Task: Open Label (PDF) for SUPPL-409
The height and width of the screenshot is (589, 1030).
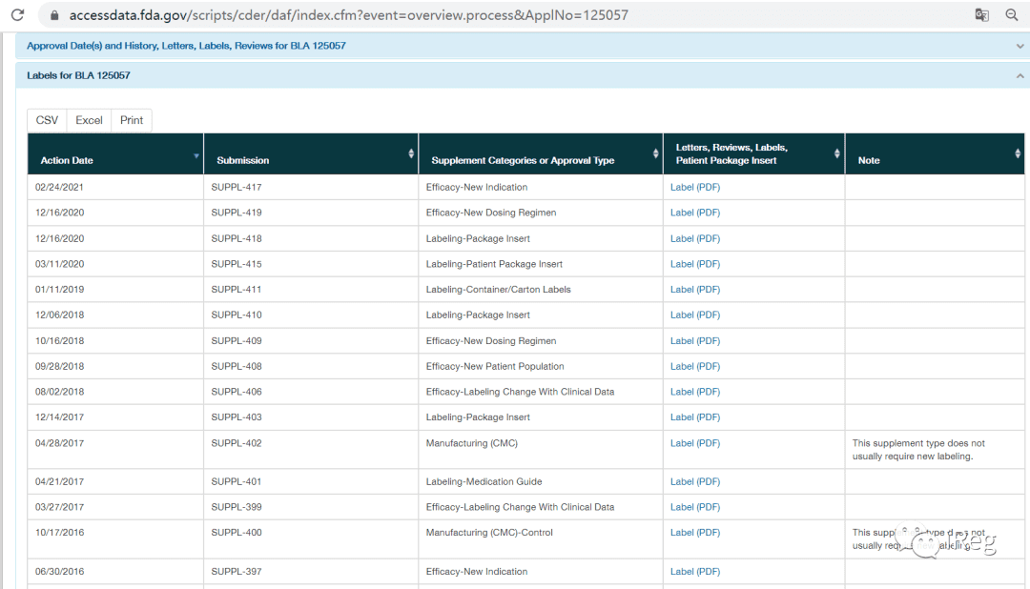Action: coord(695,341)
